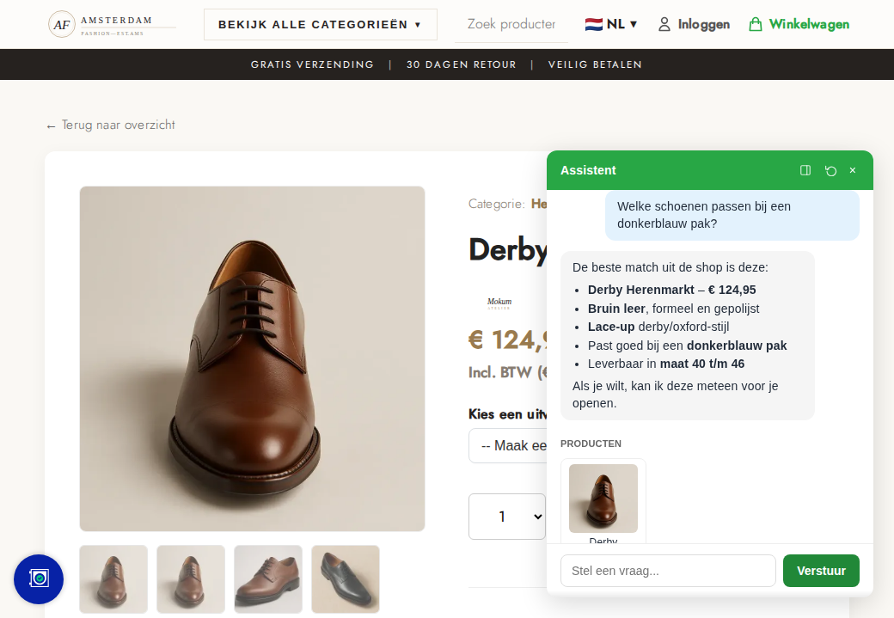Open the Winkelwagen cart link
894x618 pixels.
pos(799,25)
